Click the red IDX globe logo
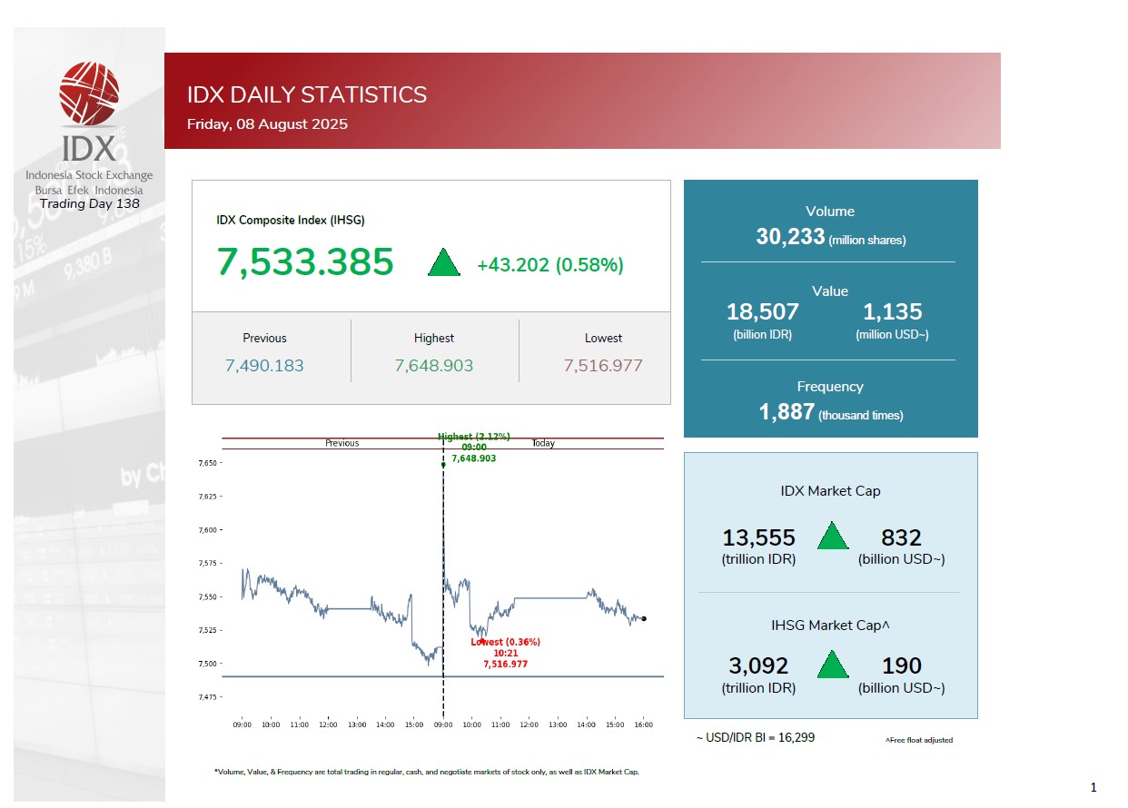Viewport: 1128px width, 808px height. [x=89, y=93]
